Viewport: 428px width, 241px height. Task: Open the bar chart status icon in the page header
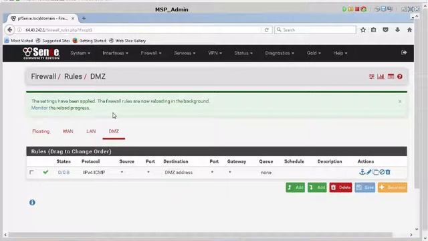click(x=381, y=77)
